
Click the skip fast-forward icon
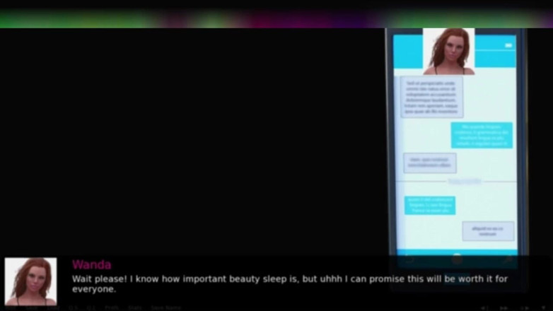click(503, 308)
